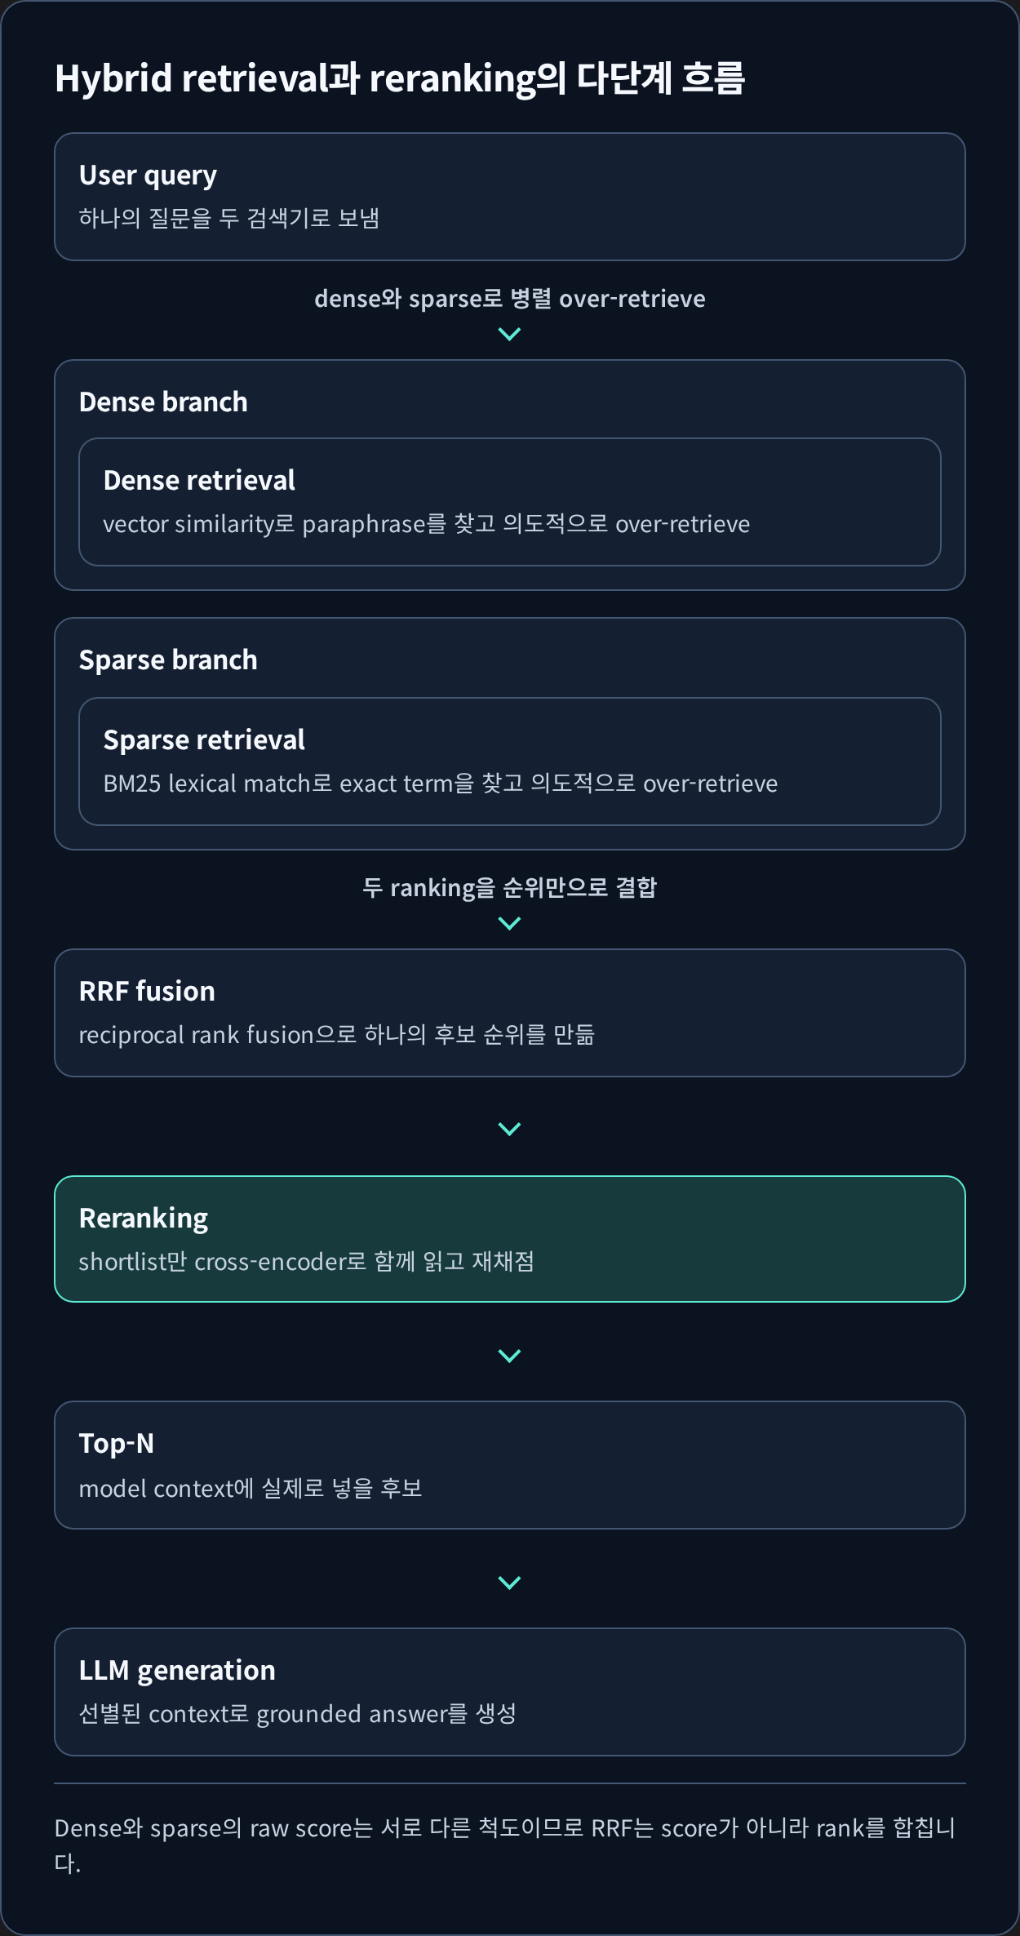Screen dimensions: 1020x1936
Task: Select the User query card
Action: (x=510, y=197)
